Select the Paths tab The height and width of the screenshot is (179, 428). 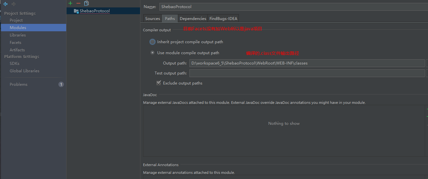tap(170, 19)
